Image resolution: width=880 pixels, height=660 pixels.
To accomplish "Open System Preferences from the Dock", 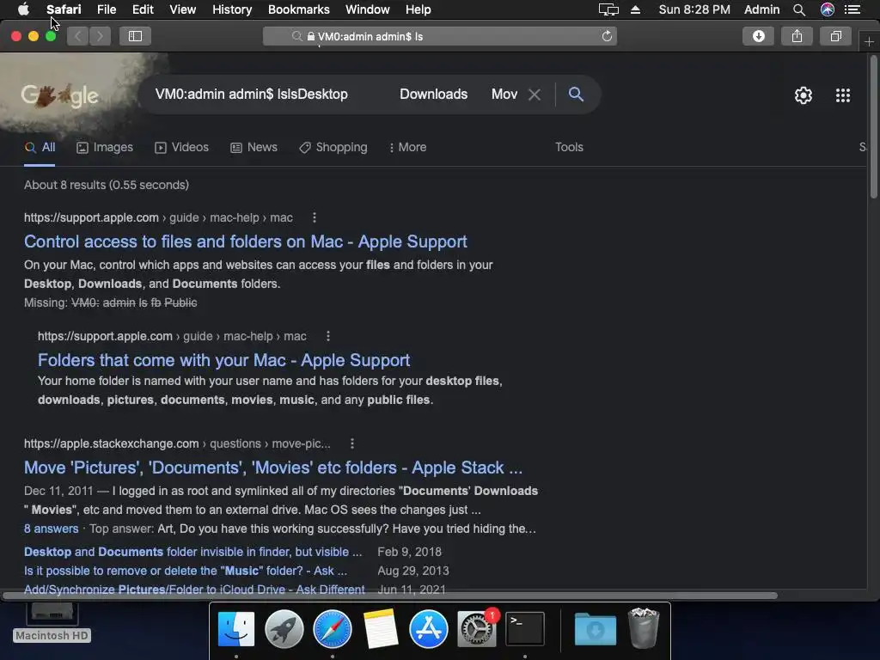I will 476,628.
